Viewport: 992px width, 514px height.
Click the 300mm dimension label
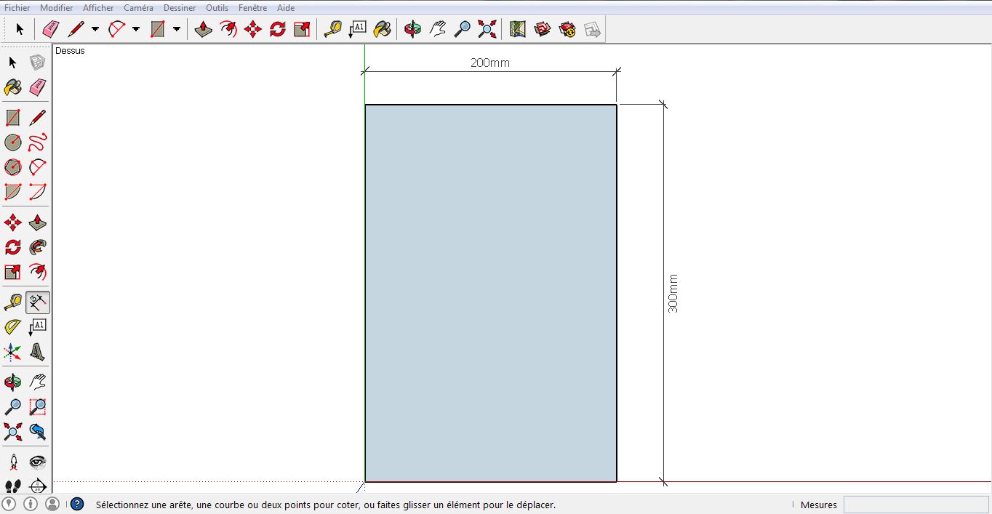point(673,294)
